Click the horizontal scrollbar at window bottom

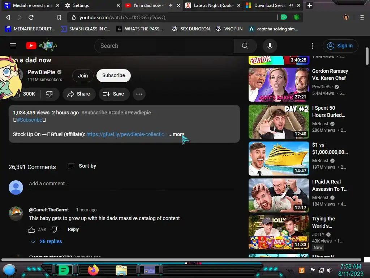click(x=181, y=260)
